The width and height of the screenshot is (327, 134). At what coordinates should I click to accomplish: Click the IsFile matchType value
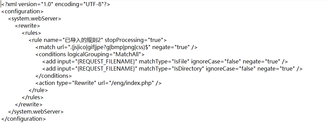pyautogui.click(x=180, y=61)
